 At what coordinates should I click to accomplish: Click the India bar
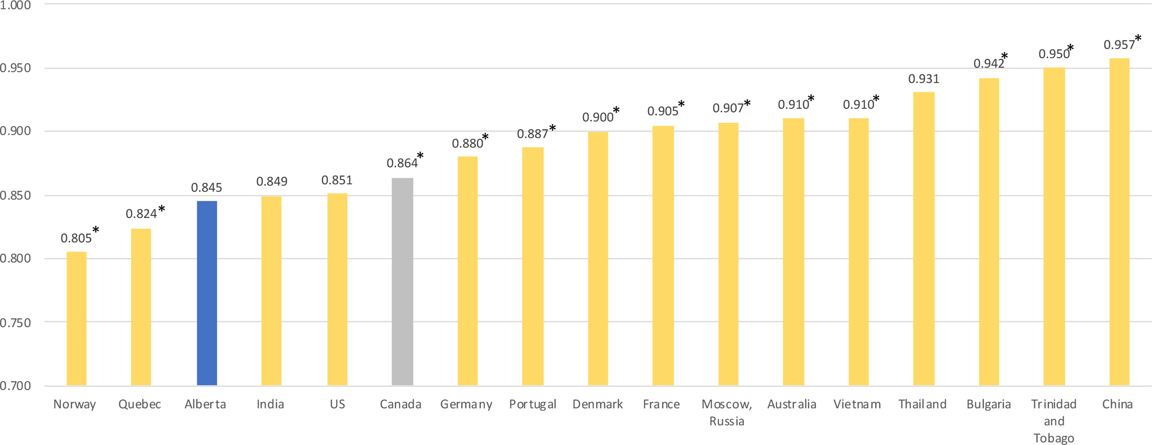(x=271, y=291)
